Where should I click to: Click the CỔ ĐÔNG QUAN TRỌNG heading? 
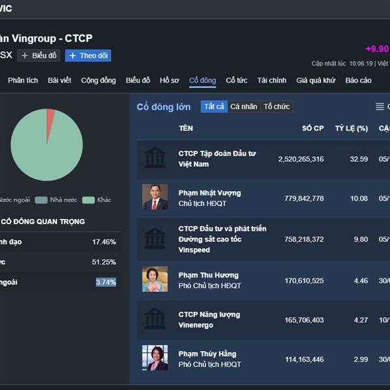[43, 222]
